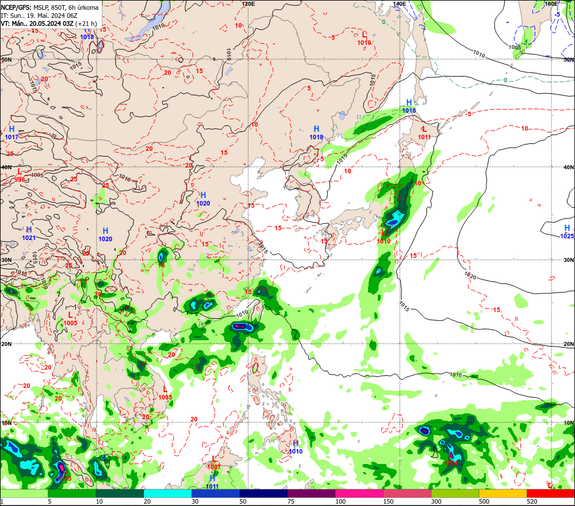The image size is (575, 506).
Task: Click the L 1010 low near the top edge
Action: click(364, 39)
